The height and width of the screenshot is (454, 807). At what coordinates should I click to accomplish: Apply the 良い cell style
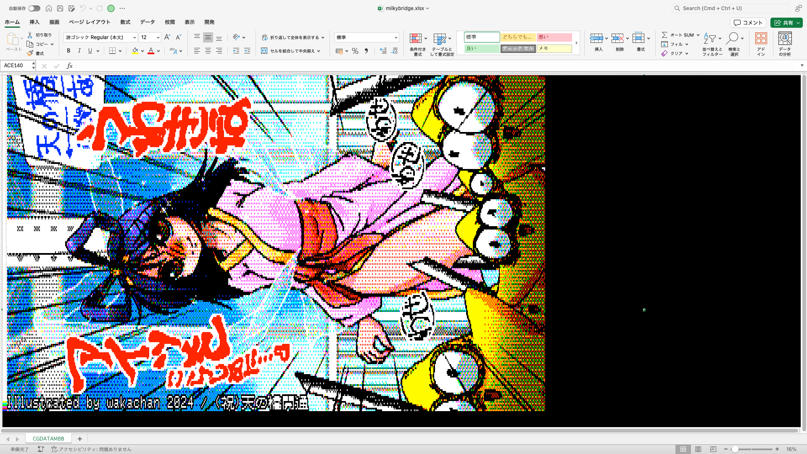tap(482, 48)
